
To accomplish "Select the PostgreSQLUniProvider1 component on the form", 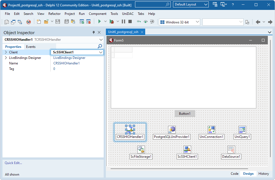I will (x=172, y=129).
